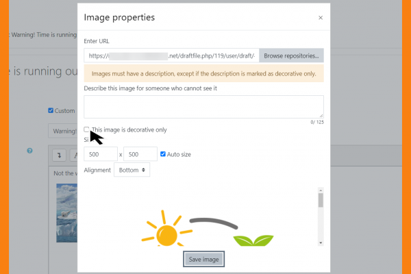
Task: Click the width size field
Action: [100, 154]
